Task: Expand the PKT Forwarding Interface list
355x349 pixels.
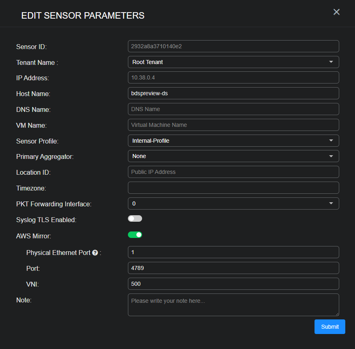Action: (233, 203)
